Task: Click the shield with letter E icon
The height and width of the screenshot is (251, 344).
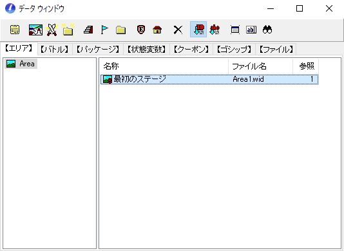Action: (x=141, y=30)
